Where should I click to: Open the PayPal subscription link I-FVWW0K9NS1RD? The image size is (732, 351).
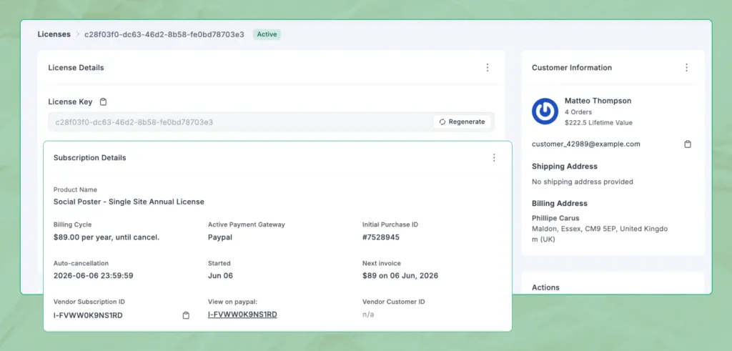tap(242, 315)
